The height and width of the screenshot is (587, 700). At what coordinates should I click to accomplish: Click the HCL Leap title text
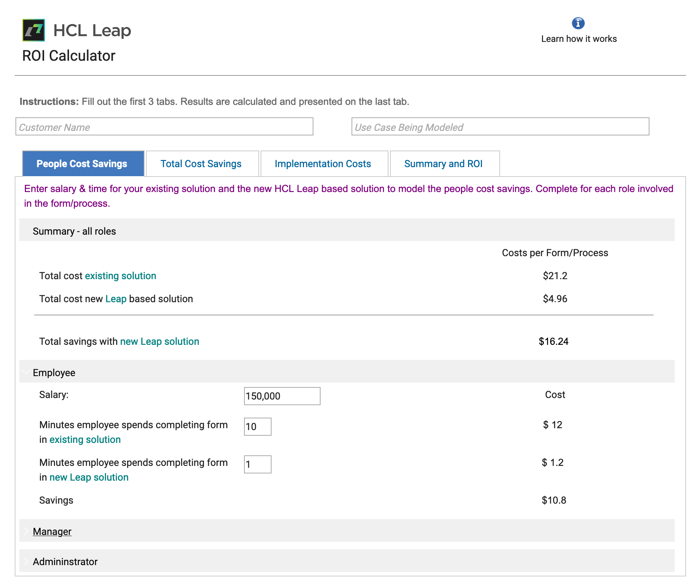(x=92, y=31)
